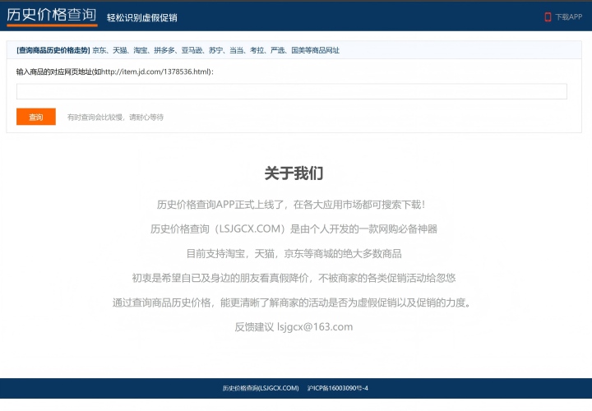
Task: Click the hint 有时查询会比较慢，请耐心等待
Action: [x=115, y=118]
